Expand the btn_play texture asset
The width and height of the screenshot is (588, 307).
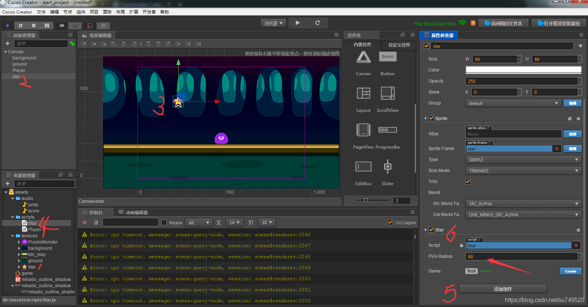click(19, 255)
